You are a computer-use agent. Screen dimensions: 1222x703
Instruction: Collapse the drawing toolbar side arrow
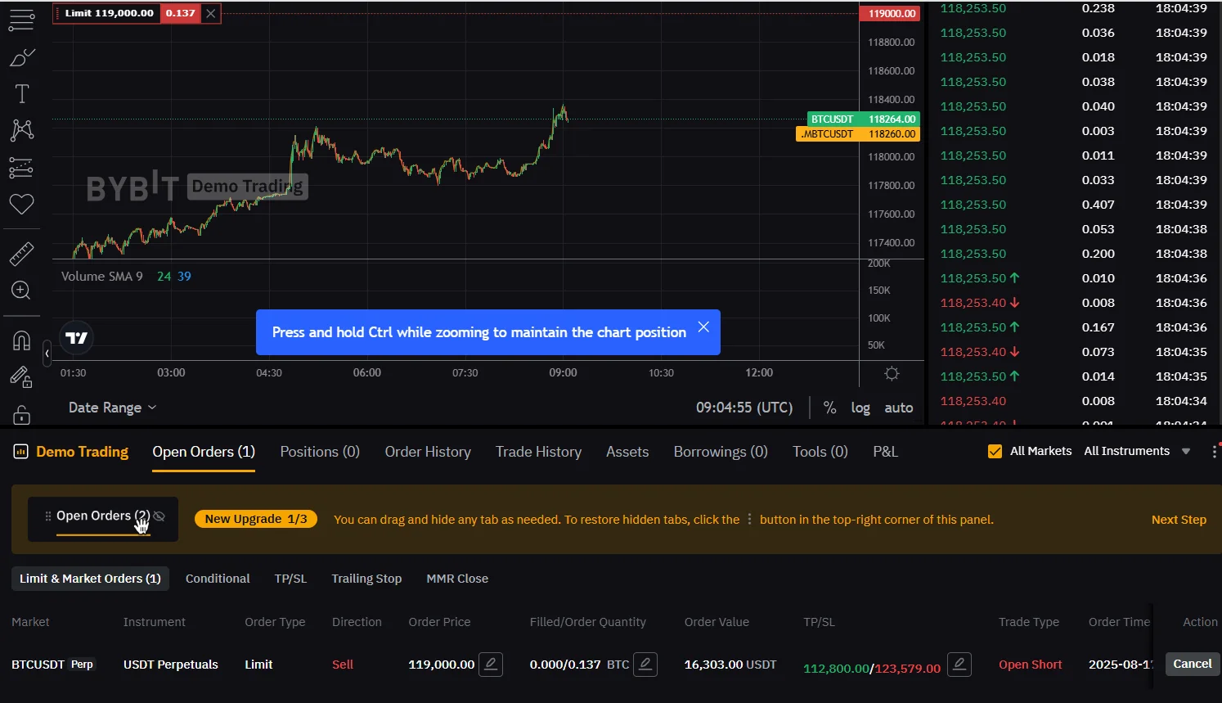pos(47,354)
